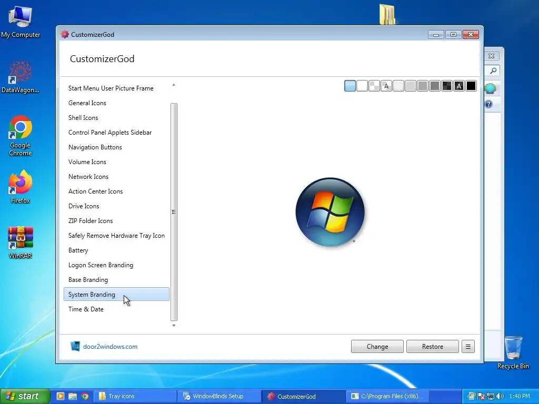Launch Firefox from the desktop shortcut
539x404 pixels.
[x=21, y=187]
